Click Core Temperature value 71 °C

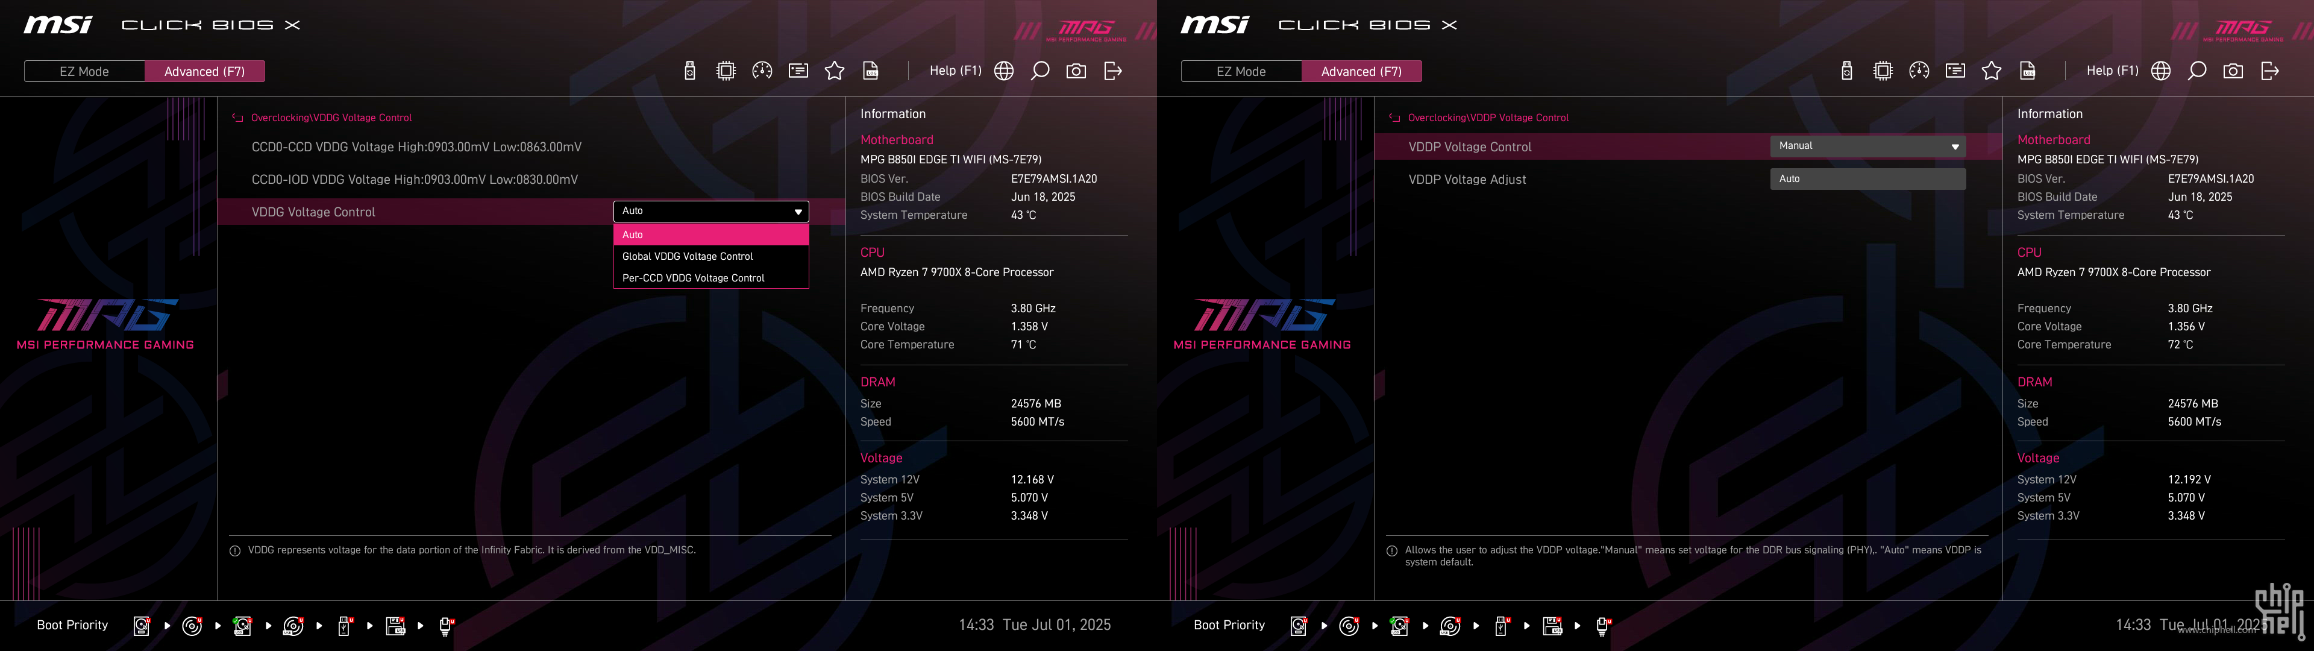tap(1023, 344)
